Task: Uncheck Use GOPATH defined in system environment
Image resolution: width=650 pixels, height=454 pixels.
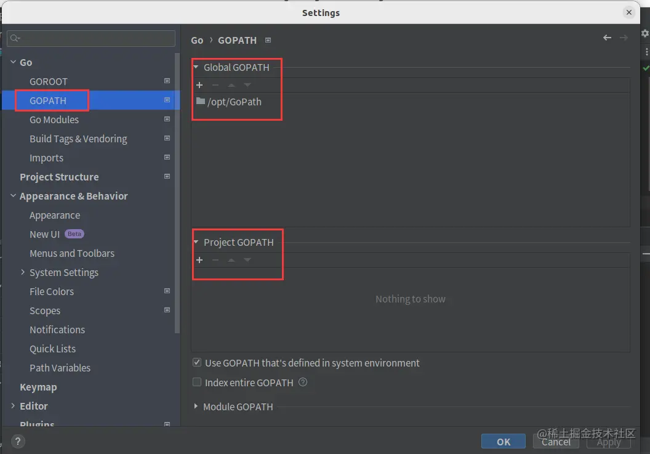Action: point(197,363)
